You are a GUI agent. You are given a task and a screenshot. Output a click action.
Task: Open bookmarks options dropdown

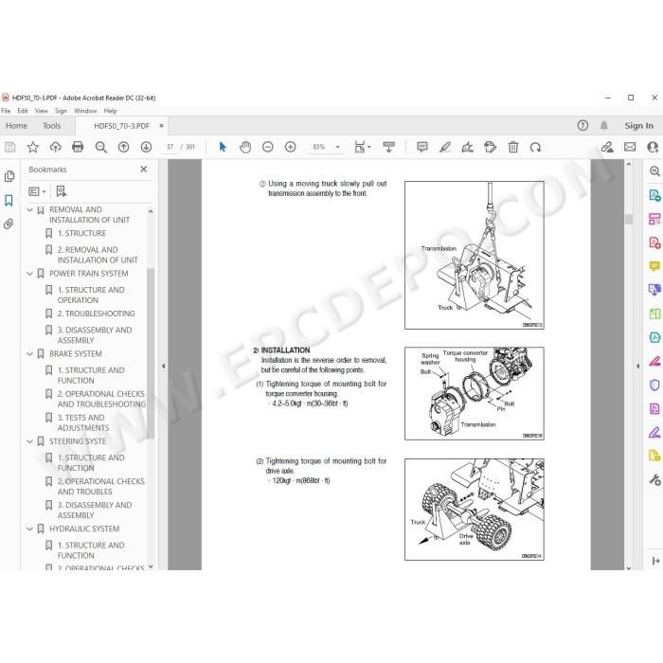tap(37, 191)
